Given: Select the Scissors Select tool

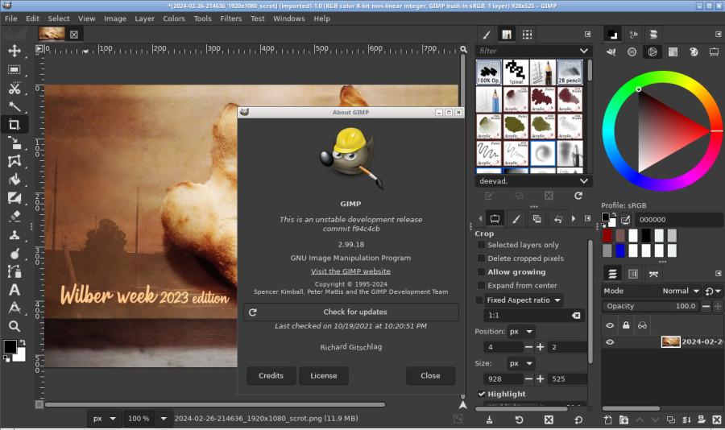Looking at the screenshot, I should click(x=14, y=89).
